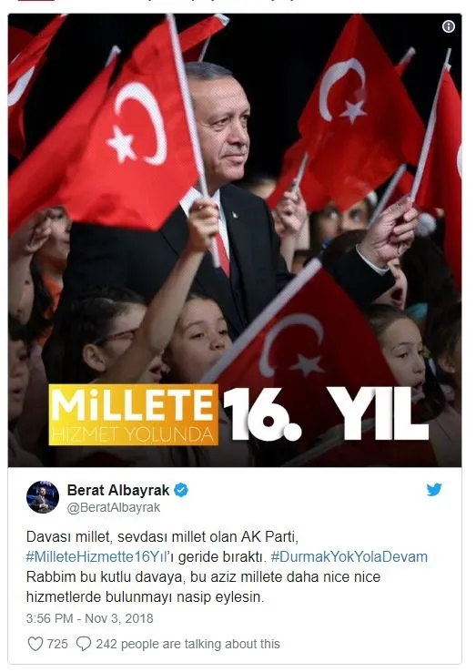Click the speech bubble reply icon

(x=84, y=644)
